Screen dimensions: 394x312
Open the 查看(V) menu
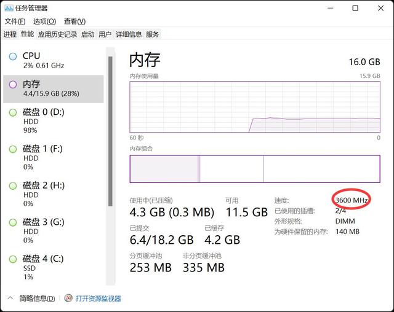(x=74, y=21)
